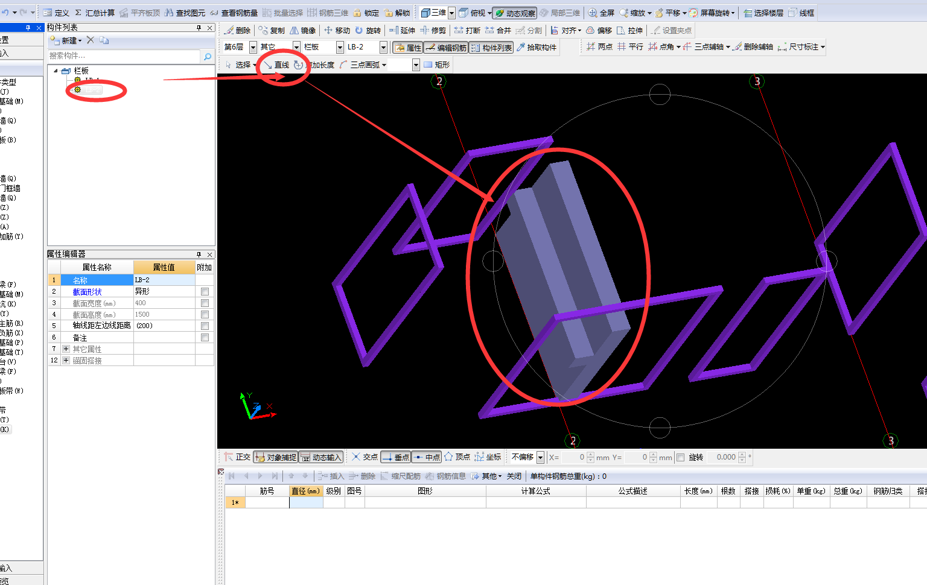
Task: Tick the 截面宽度 附加 checkbox
Action: pos(205,303)
